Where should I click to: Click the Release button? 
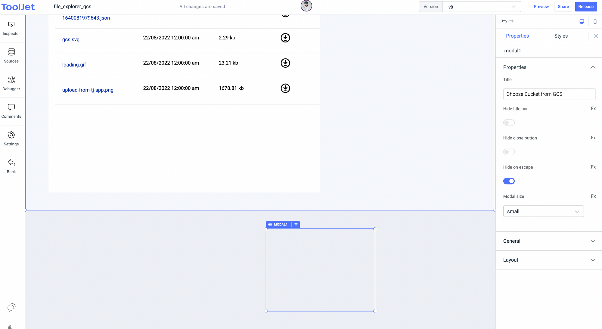tap(585, 6)
